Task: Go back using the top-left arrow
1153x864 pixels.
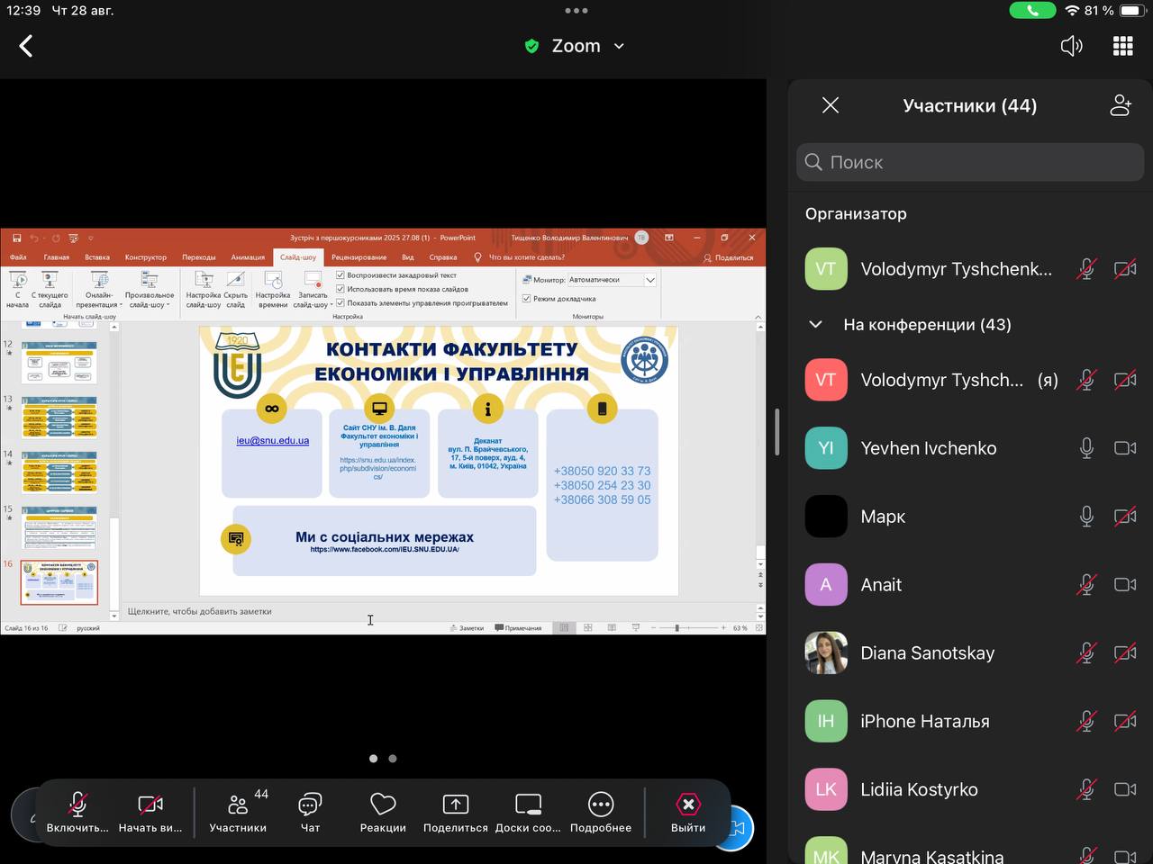Action: coord(26,46)
